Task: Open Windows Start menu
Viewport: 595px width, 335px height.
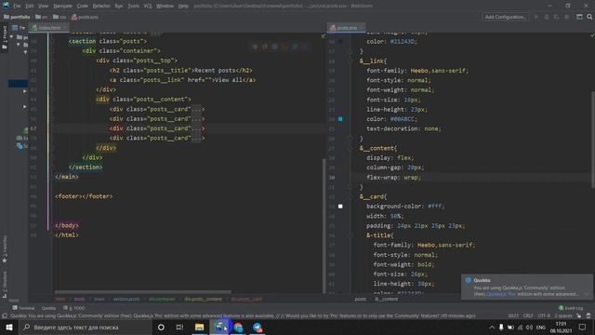Action: pos(9,327)
